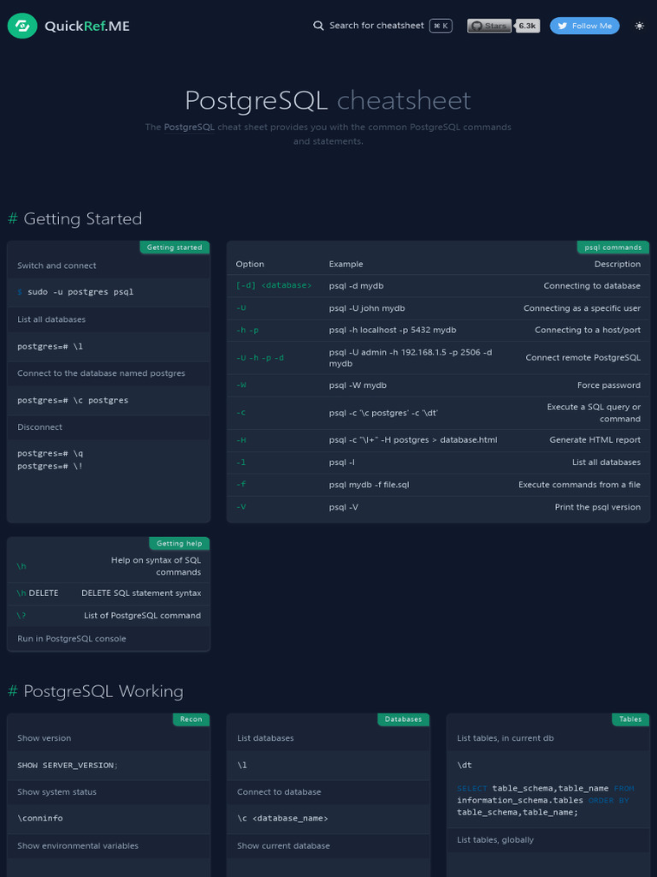Image resolution: width=657 pixels, height=877 pixels.
Task: Click the '-c' option cell
Action: click(x=240, y=412)
